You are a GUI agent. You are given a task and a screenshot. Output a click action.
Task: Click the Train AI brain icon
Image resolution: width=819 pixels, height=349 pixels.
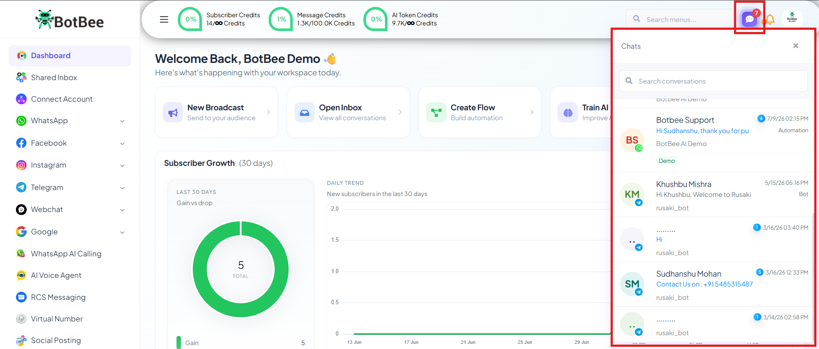pyautogui.click(x=568, y=112)
